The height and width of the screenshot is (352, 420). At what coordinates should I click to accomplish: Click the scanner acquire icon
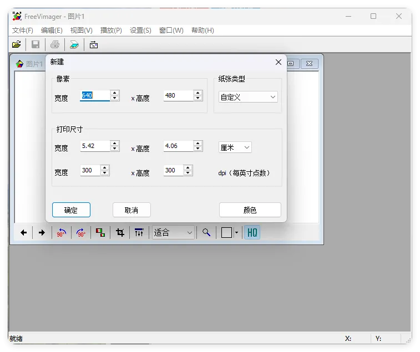[74, 44]
